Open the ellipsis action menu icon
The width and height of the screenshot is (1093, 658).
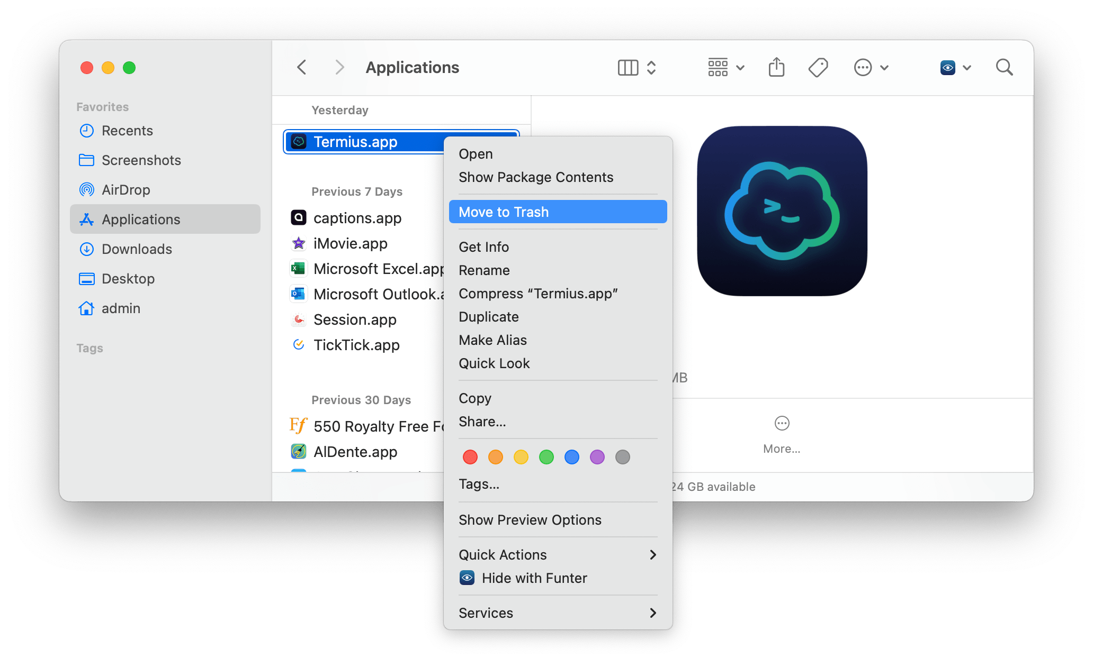(863, 68)
